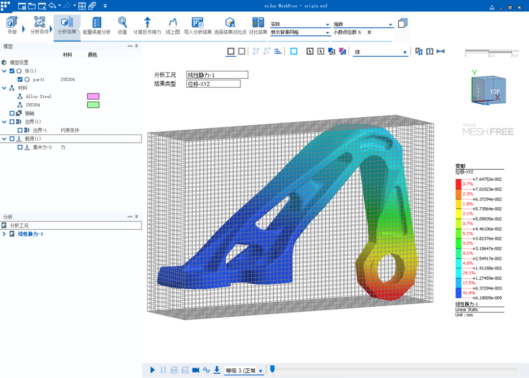Check the 载荷(1) checkbox
Image resolution: width=529 pixels, height=378 pixels.
[12, 138]
